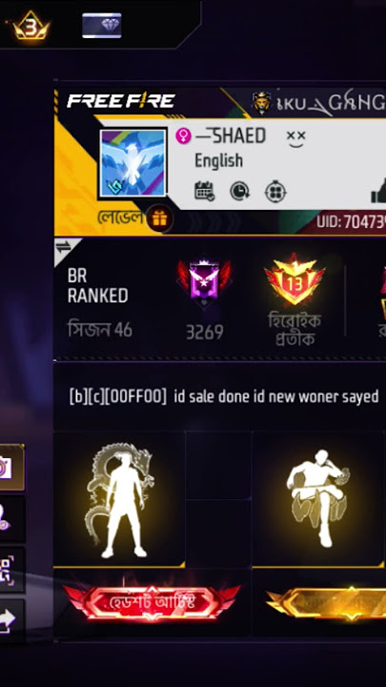Select the throne sitting emote tile

tap(317, 499)
